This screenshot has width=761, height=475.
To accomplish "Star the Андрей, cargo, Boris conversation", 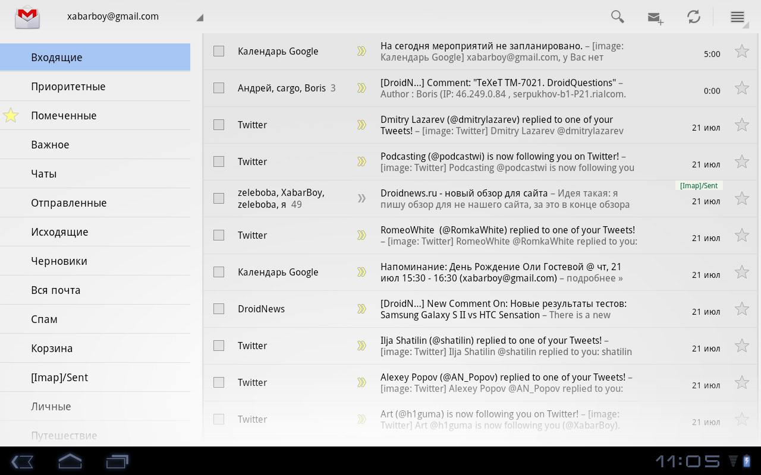I will coord(741,88).
